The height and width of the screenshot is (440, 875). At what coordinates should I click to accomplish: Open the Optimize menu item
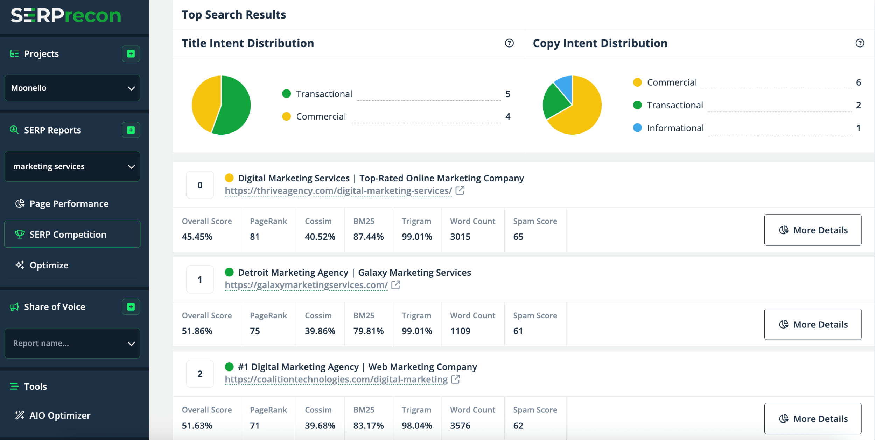tap(49, 265)
